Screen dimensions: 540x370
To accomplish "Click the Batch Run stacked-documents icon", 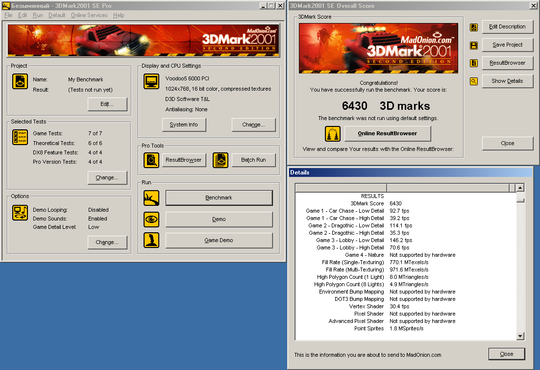I will (x=221, y=160).
